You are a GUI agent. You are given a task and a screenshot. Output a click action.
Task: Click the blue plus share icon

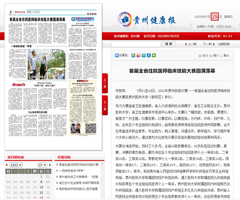117,55
